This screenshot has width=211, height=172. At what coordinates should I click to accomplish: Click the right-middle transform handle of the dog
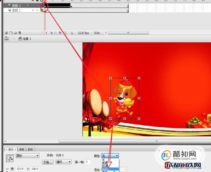(x=139, y=98)
